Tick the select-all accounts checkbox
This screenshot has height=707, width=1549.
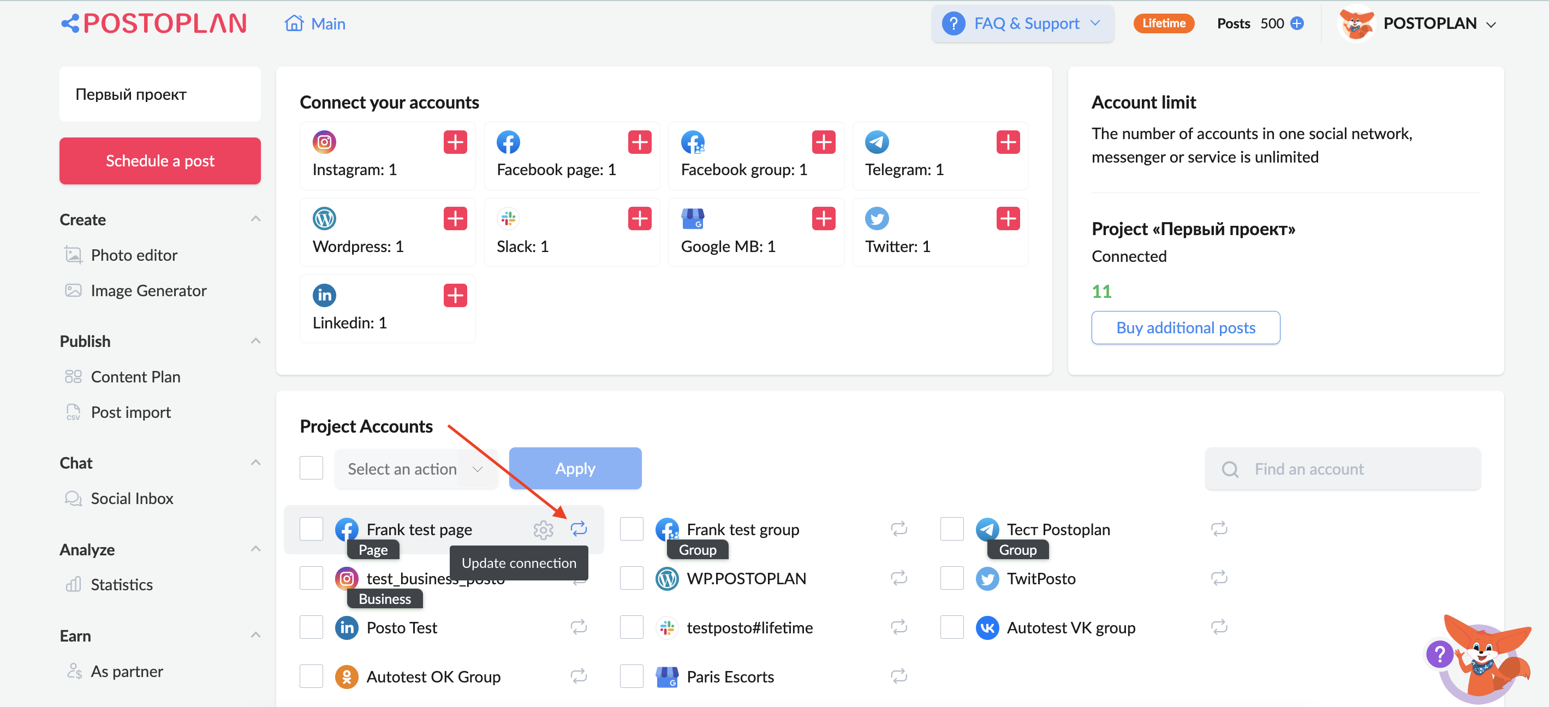(x=311, y=468)
